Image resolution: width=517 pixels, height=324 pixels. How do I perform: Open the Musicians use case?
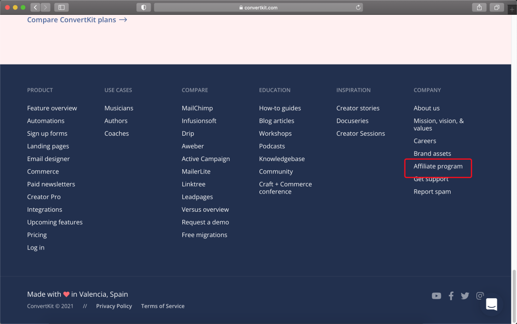(119, 108)
